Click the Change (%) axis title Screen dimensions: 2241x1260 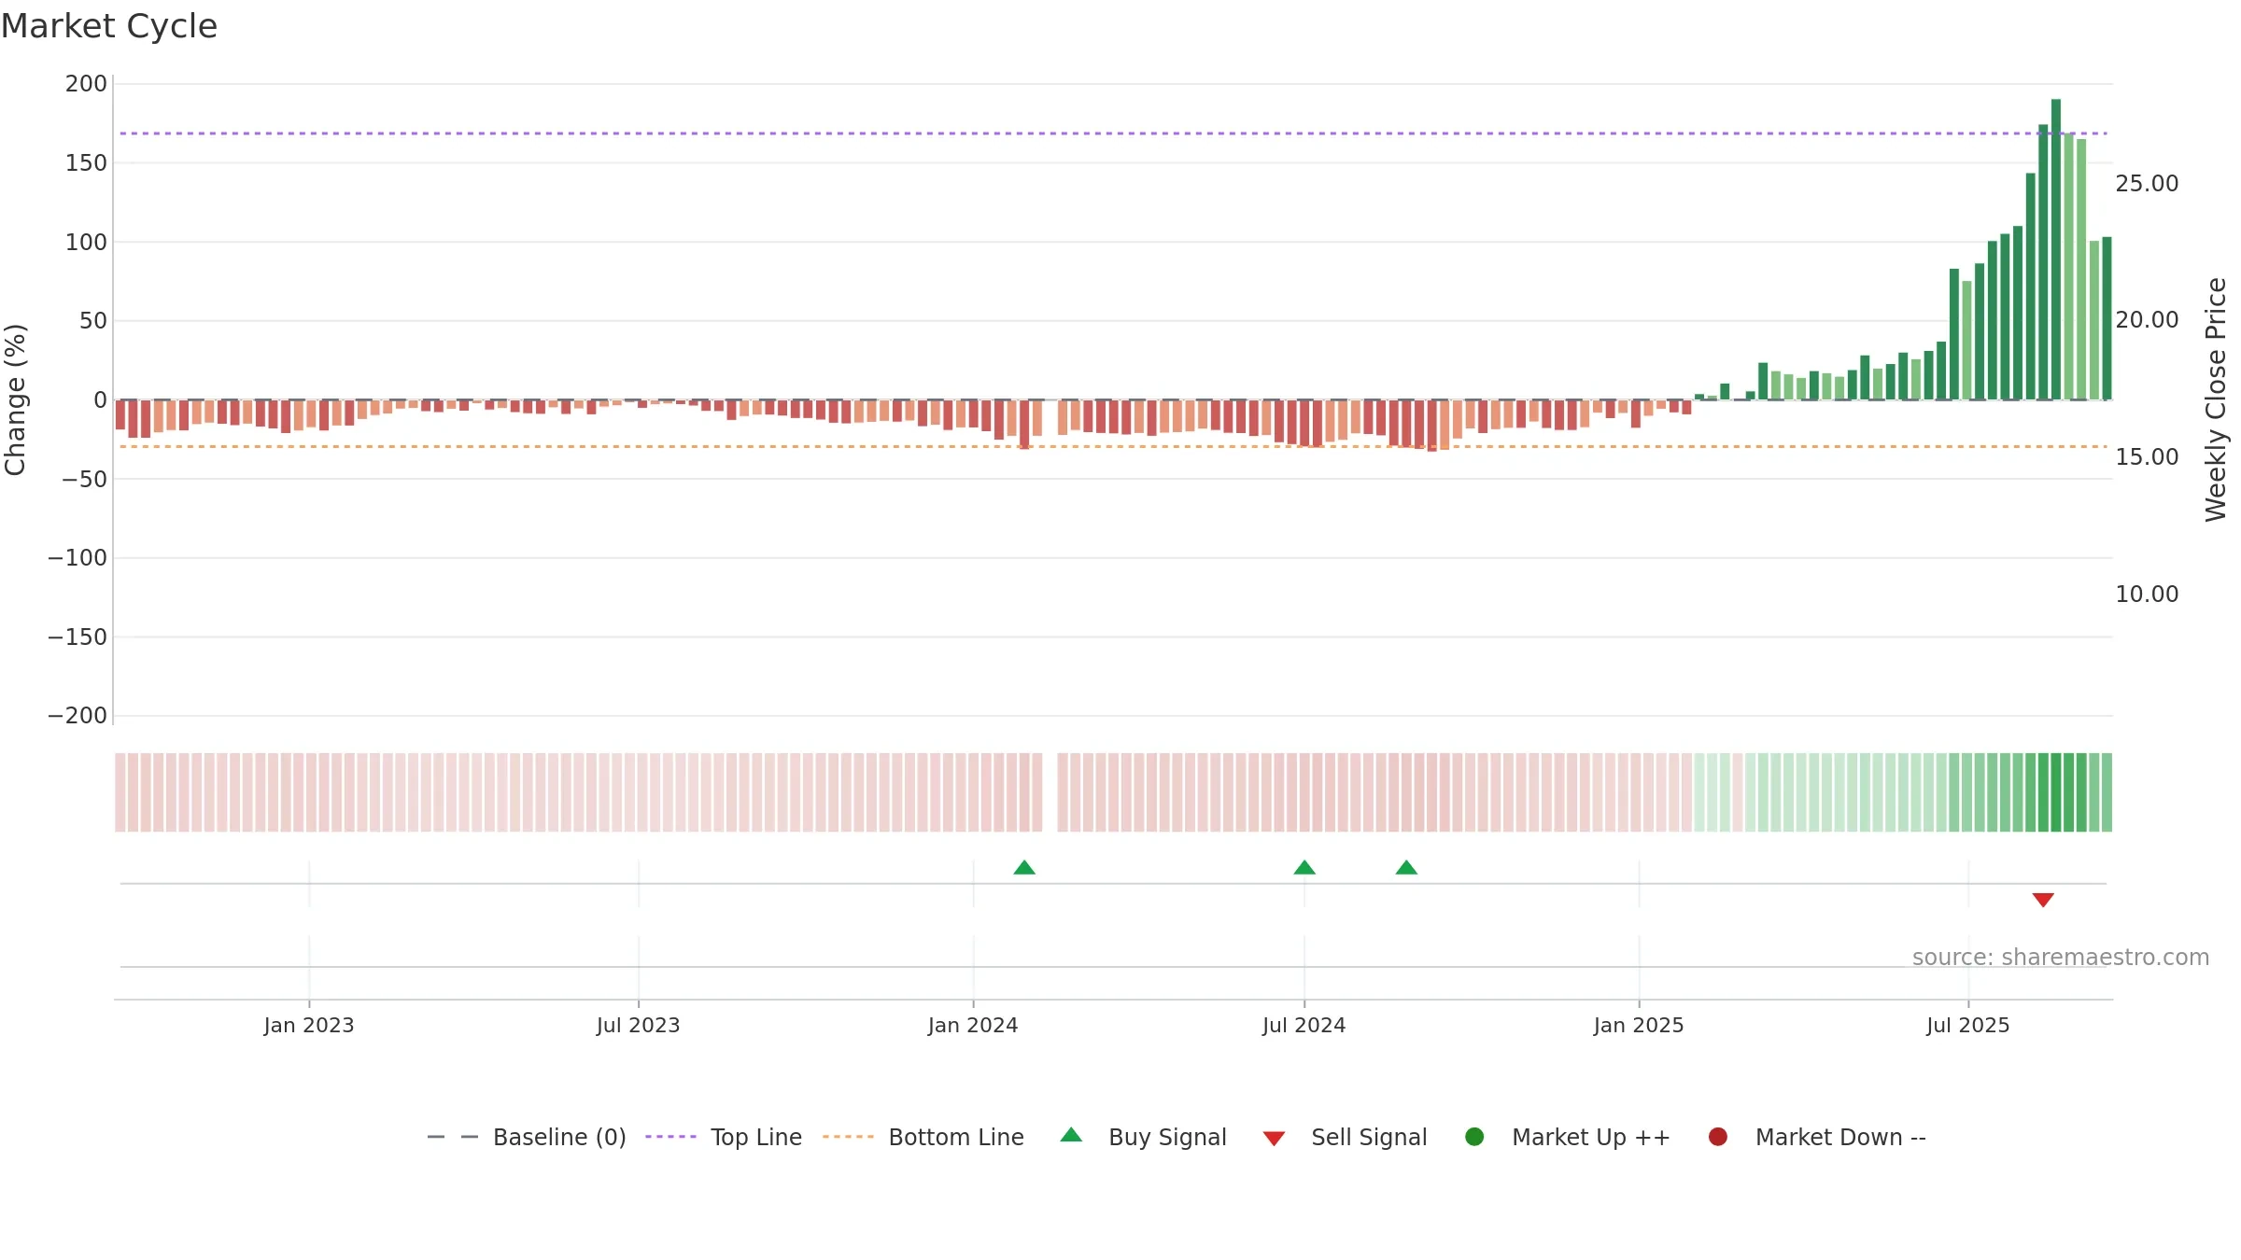16,400
